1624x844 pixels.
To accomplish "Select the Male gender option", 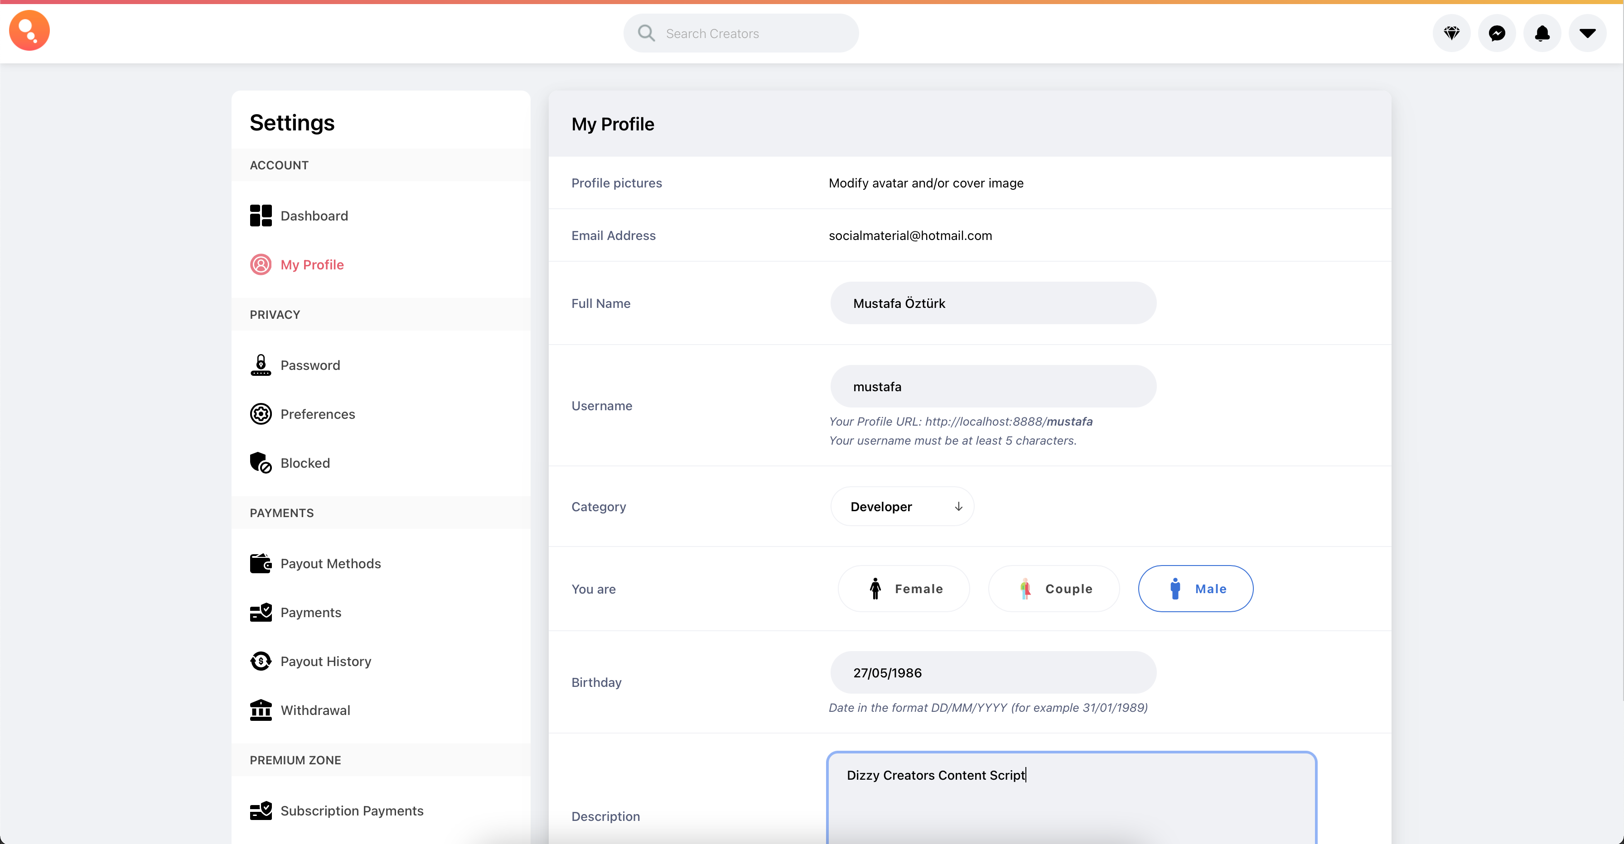I will 1195,588.
